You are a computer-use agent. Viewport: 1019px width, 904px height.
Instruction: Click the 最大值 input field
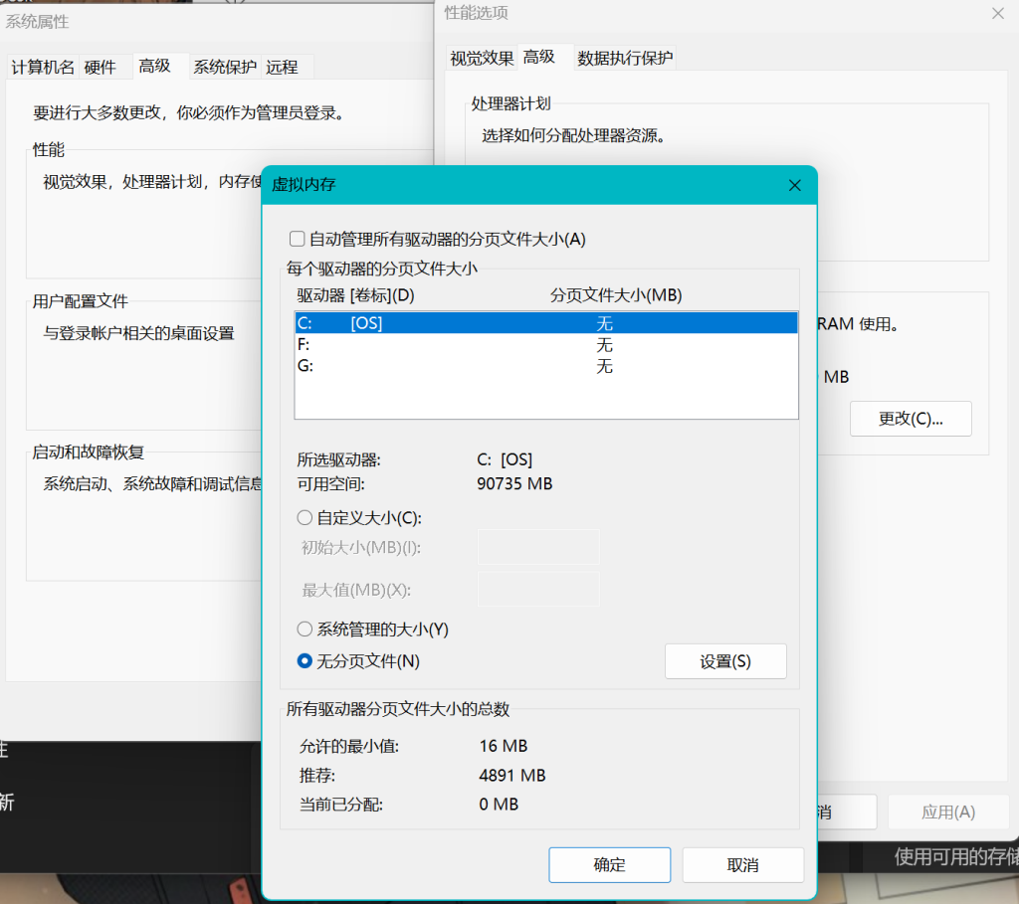pos(538,589)
